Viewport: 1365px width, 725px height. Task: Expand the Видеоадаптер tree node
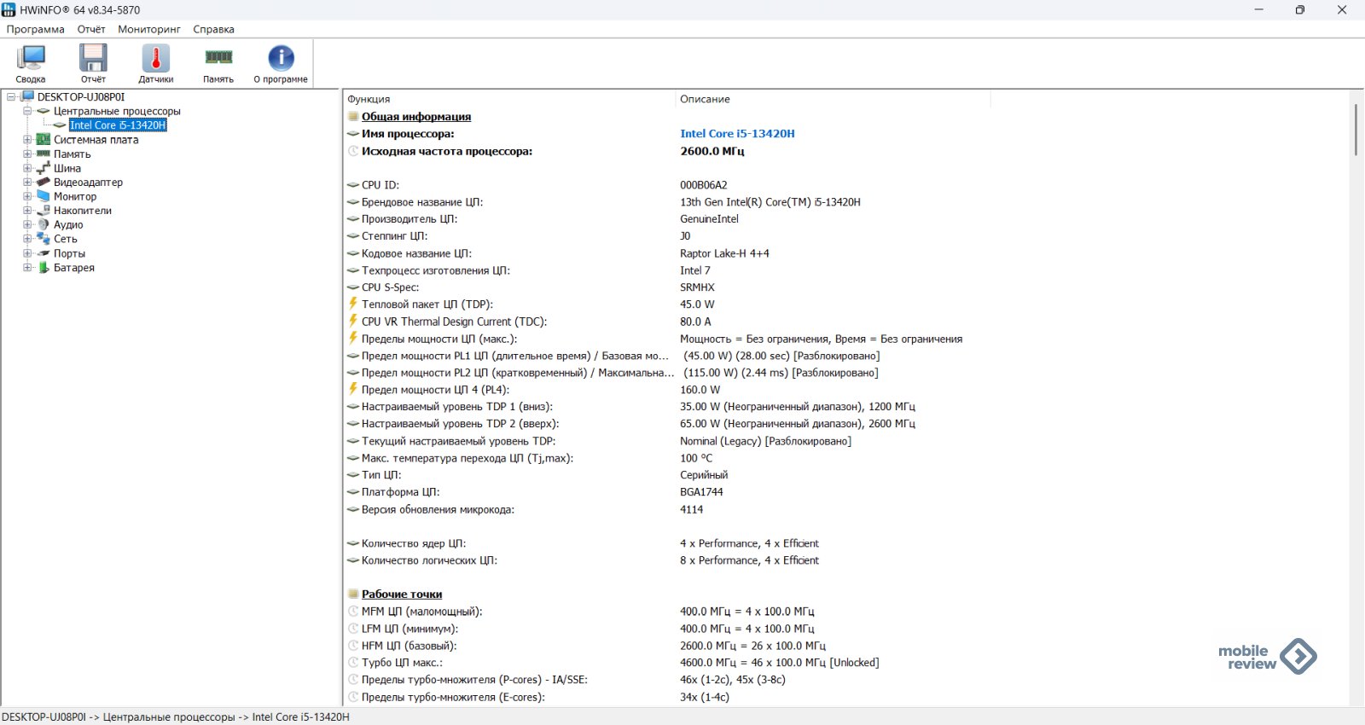tap(27, 183)
